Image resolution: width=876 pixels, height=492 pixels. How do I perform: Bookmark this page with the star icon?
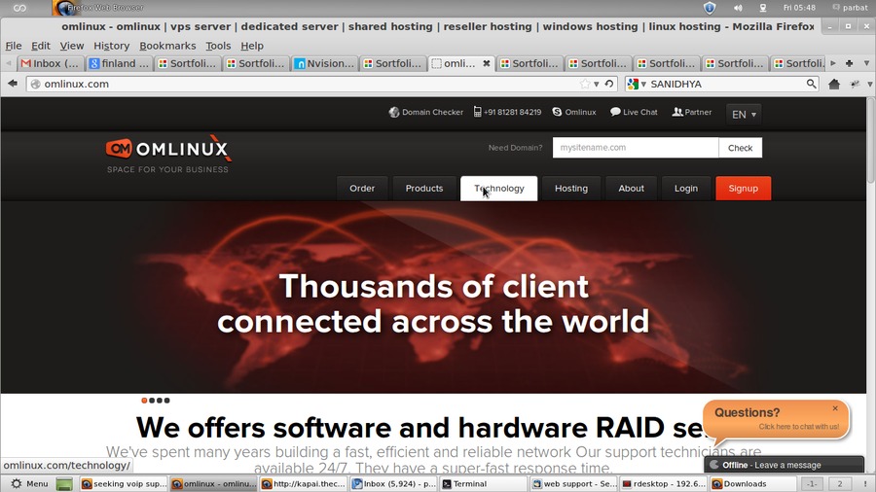pos(585,84)
